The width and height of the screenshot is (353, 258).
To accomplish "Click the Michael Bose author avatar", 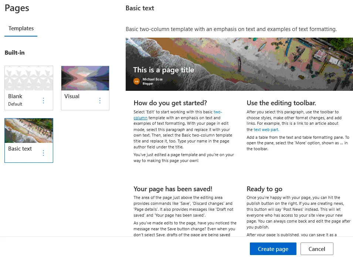I will click(x=137, y=81).
